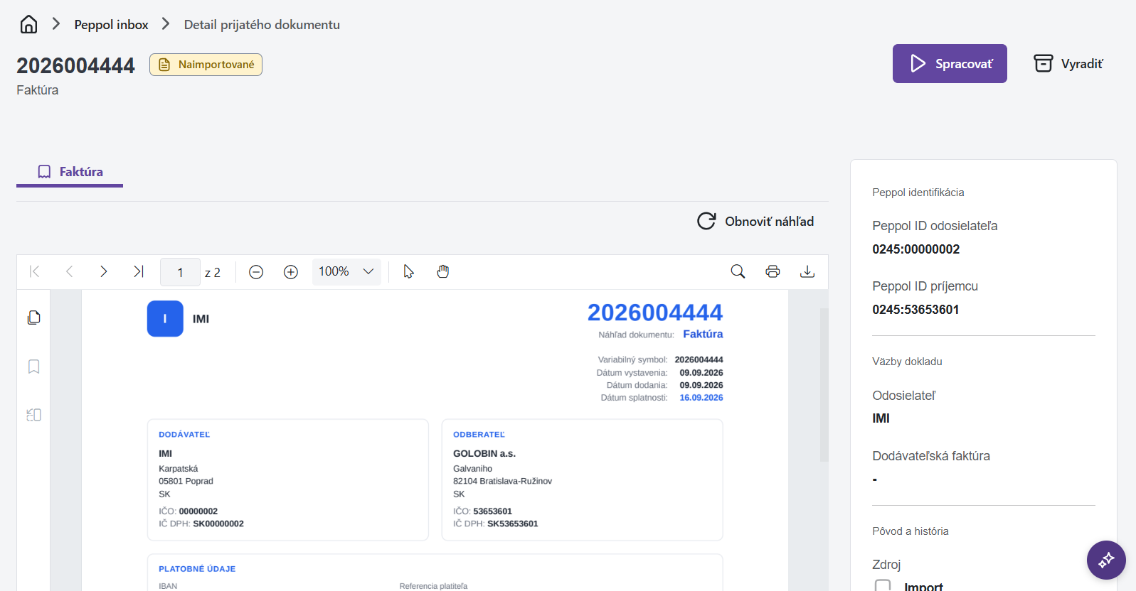Zoom out the document preview
Viewport: 1136px width, 591px height.
point(256,272)
